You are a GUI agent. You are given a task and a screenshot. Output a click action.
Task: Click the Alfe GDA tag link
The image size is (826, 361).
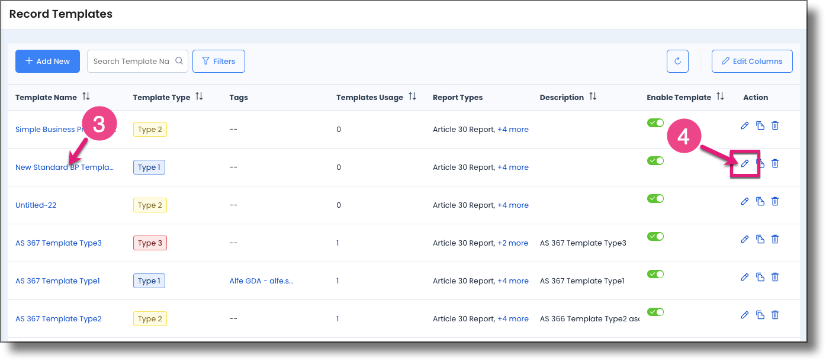[x=262, y=281]
